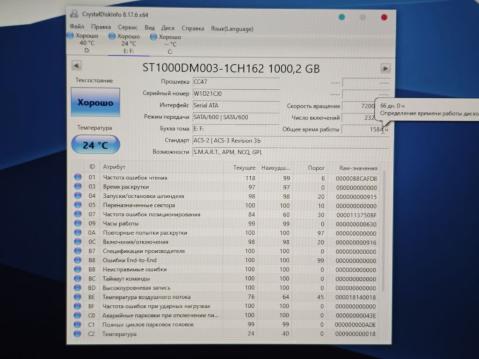
Task: Click the serial number field W1D21CJ0
Action: pos(236,93)
